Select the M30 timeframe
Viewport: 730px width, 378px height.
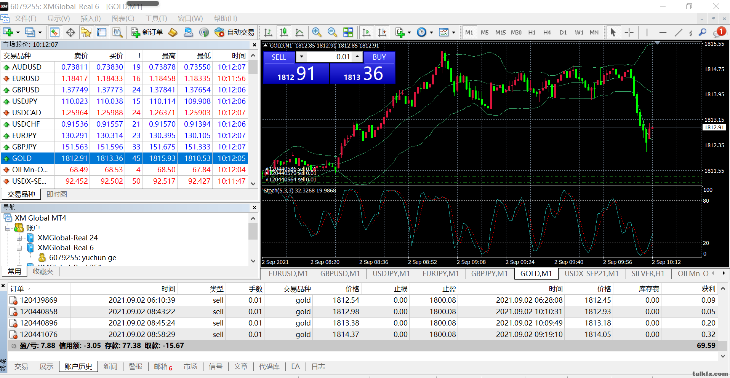(x=516, y=32)
